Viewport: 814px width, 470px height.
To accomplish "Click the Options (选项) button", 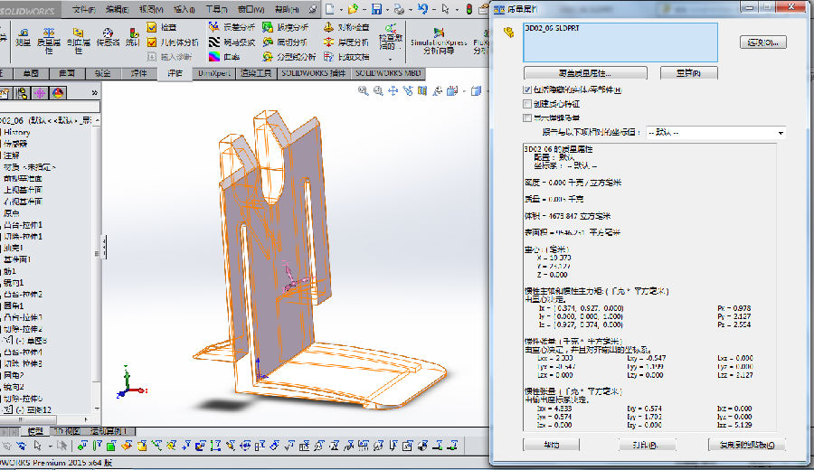I will (x=762, y=42).
